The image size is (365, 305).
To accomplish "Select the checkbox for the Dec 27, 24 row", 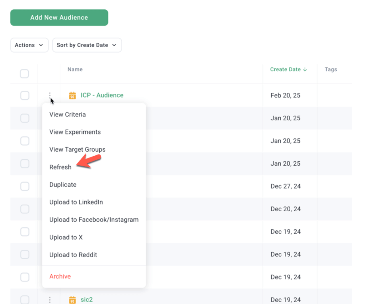I will pyautogui.click(x=25, y=186).
